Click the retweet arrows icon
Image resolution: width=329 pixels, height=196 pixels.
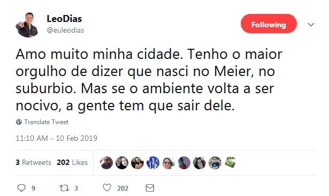[64, 188]
